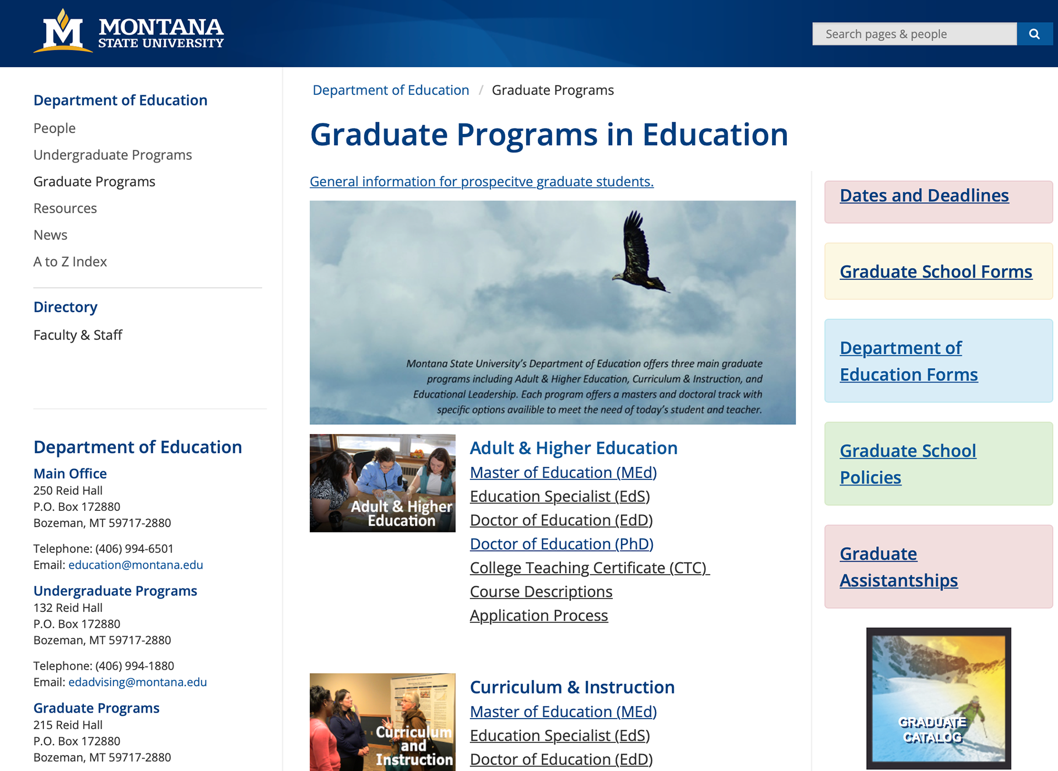Screen dimensions: 1058x771
Task: Click the Adult & Higher Education photo thumbnail
Action: click(382, 483)
